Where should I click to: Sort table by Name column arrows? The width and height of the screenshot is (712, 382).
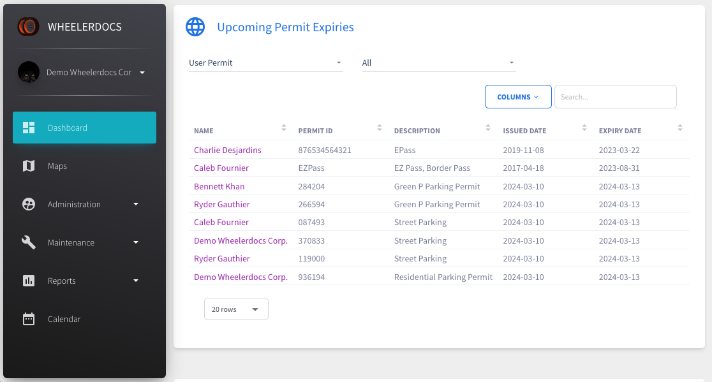(x=284, y=128)
